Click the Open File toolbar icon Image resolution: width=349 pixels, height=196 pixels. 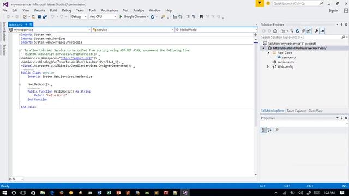coord(33,17)
